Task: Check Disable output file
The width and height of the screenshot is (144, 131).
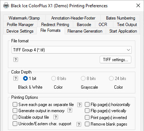Action: tap(15, 117)
